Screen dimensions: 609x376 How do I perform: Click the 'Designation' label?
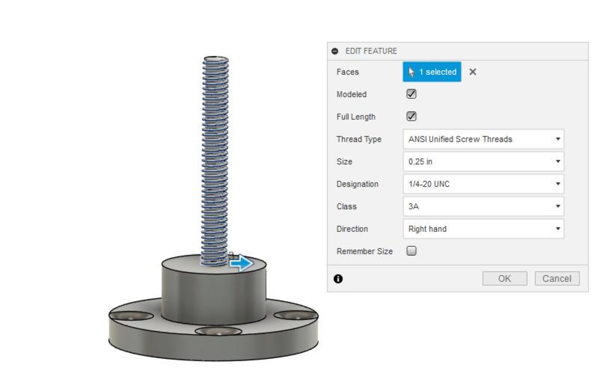(357, 184)
